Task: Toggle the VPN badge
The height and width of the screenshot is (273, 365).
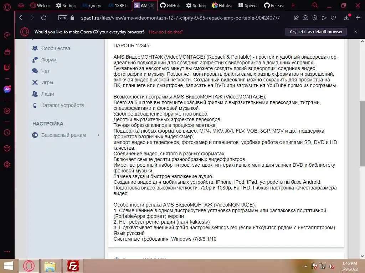Action: (63, 18)
